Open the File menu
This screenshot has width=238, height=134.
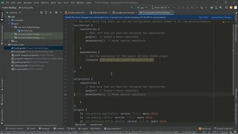click(7, 3)
